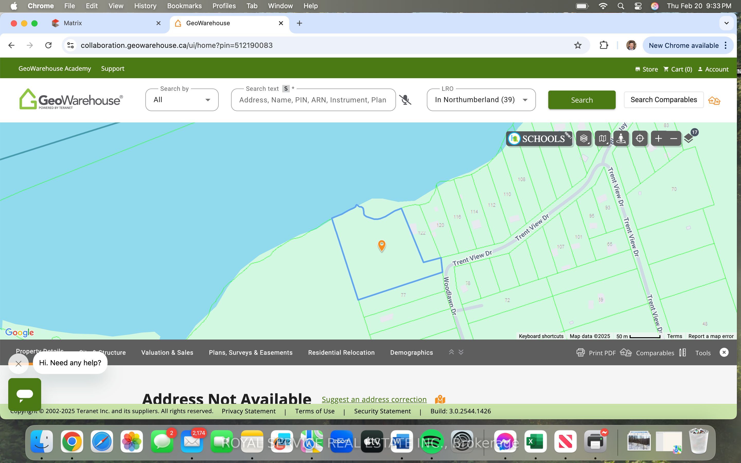Open the map layers control

pyautogui.click(x=584, y=139)
